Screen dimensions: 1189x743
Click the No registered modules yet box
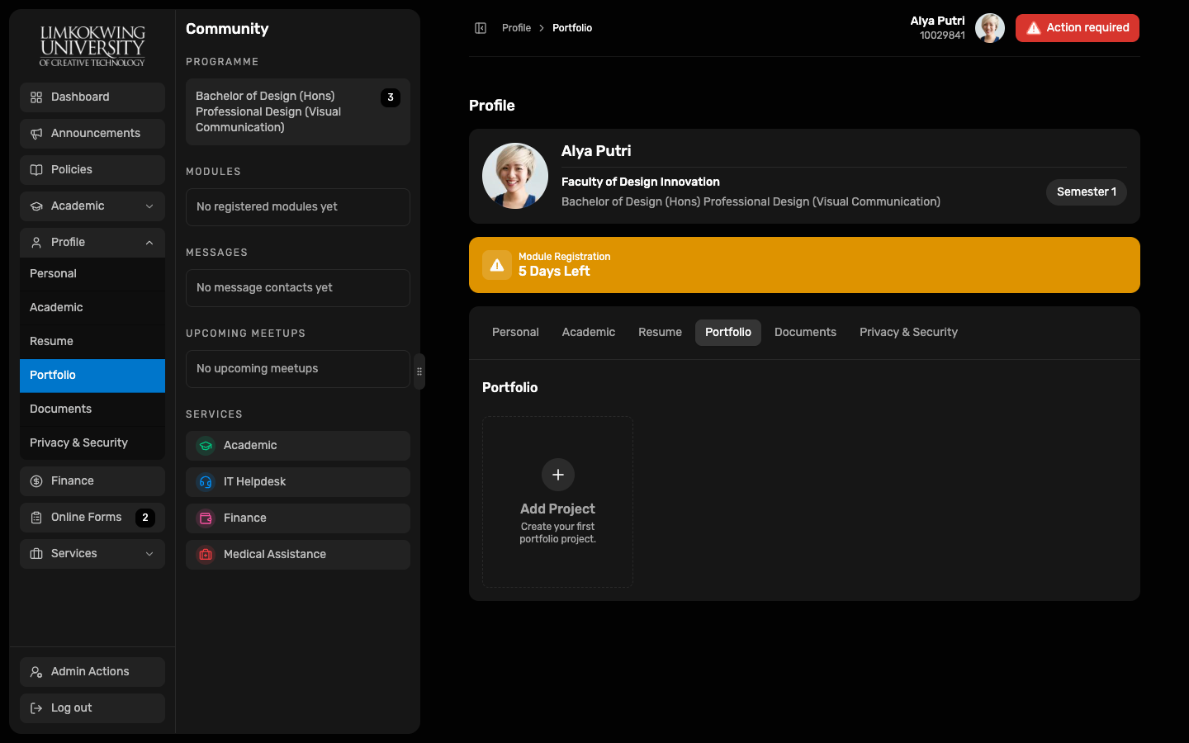298,207
